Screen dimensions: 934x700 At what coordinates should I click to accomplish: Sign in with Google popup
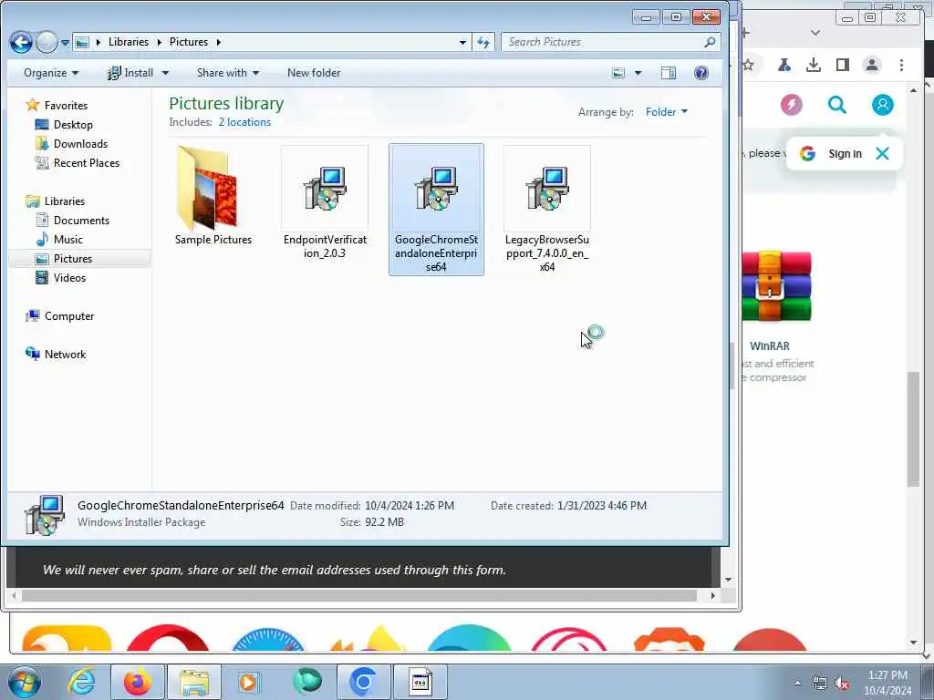click(830, 153)
